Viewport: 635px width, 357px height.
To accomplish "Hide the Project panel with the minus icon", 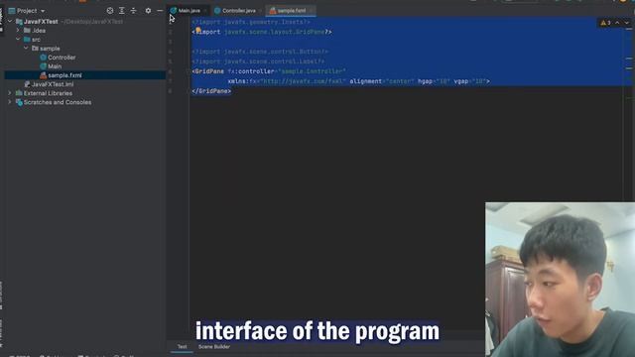I will tap(160, 11).
